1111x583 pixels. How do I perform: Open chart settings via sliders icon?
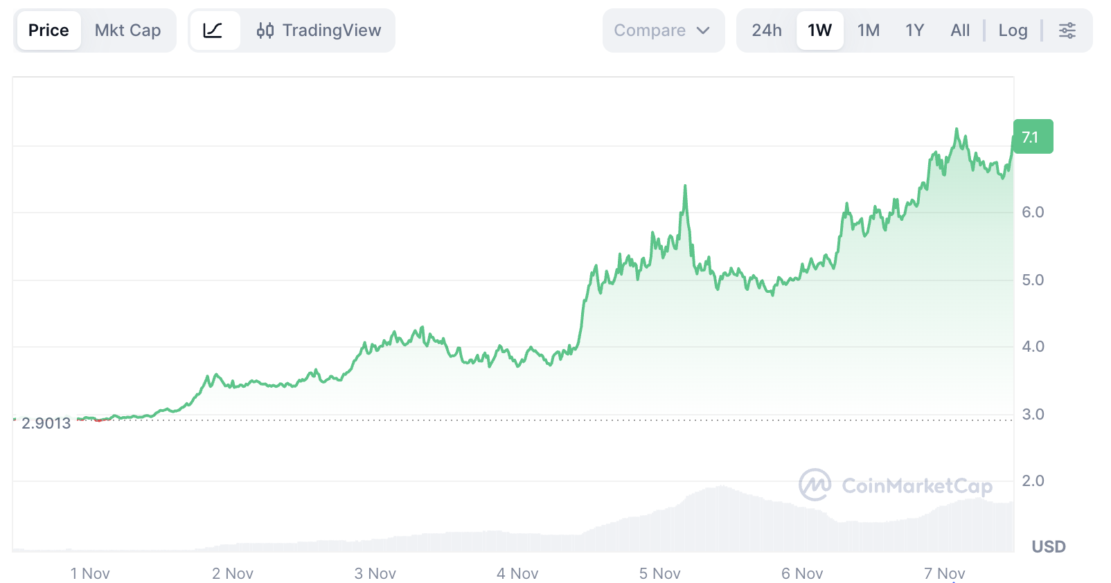click(1067, 30)
